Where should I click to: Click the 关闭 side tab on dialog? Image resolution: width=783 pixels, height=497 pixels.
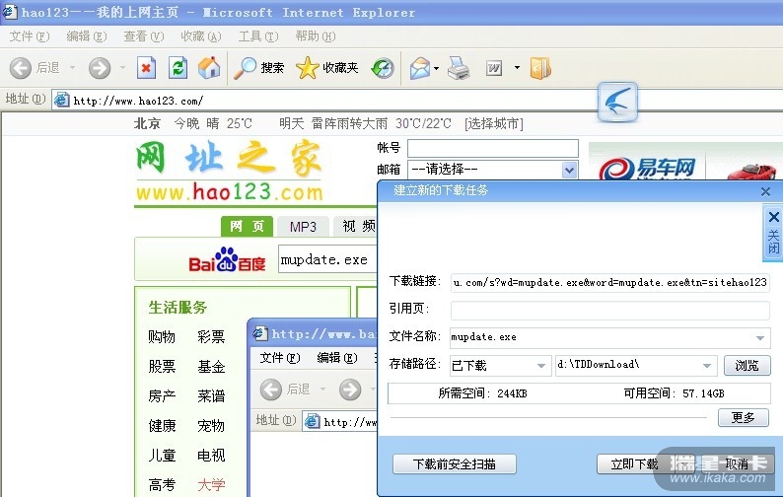tap(773, 234)
